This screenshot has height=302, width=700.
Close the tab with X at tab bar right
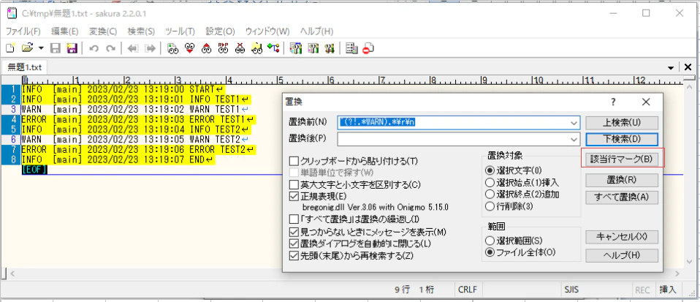(x=688, y=67)
